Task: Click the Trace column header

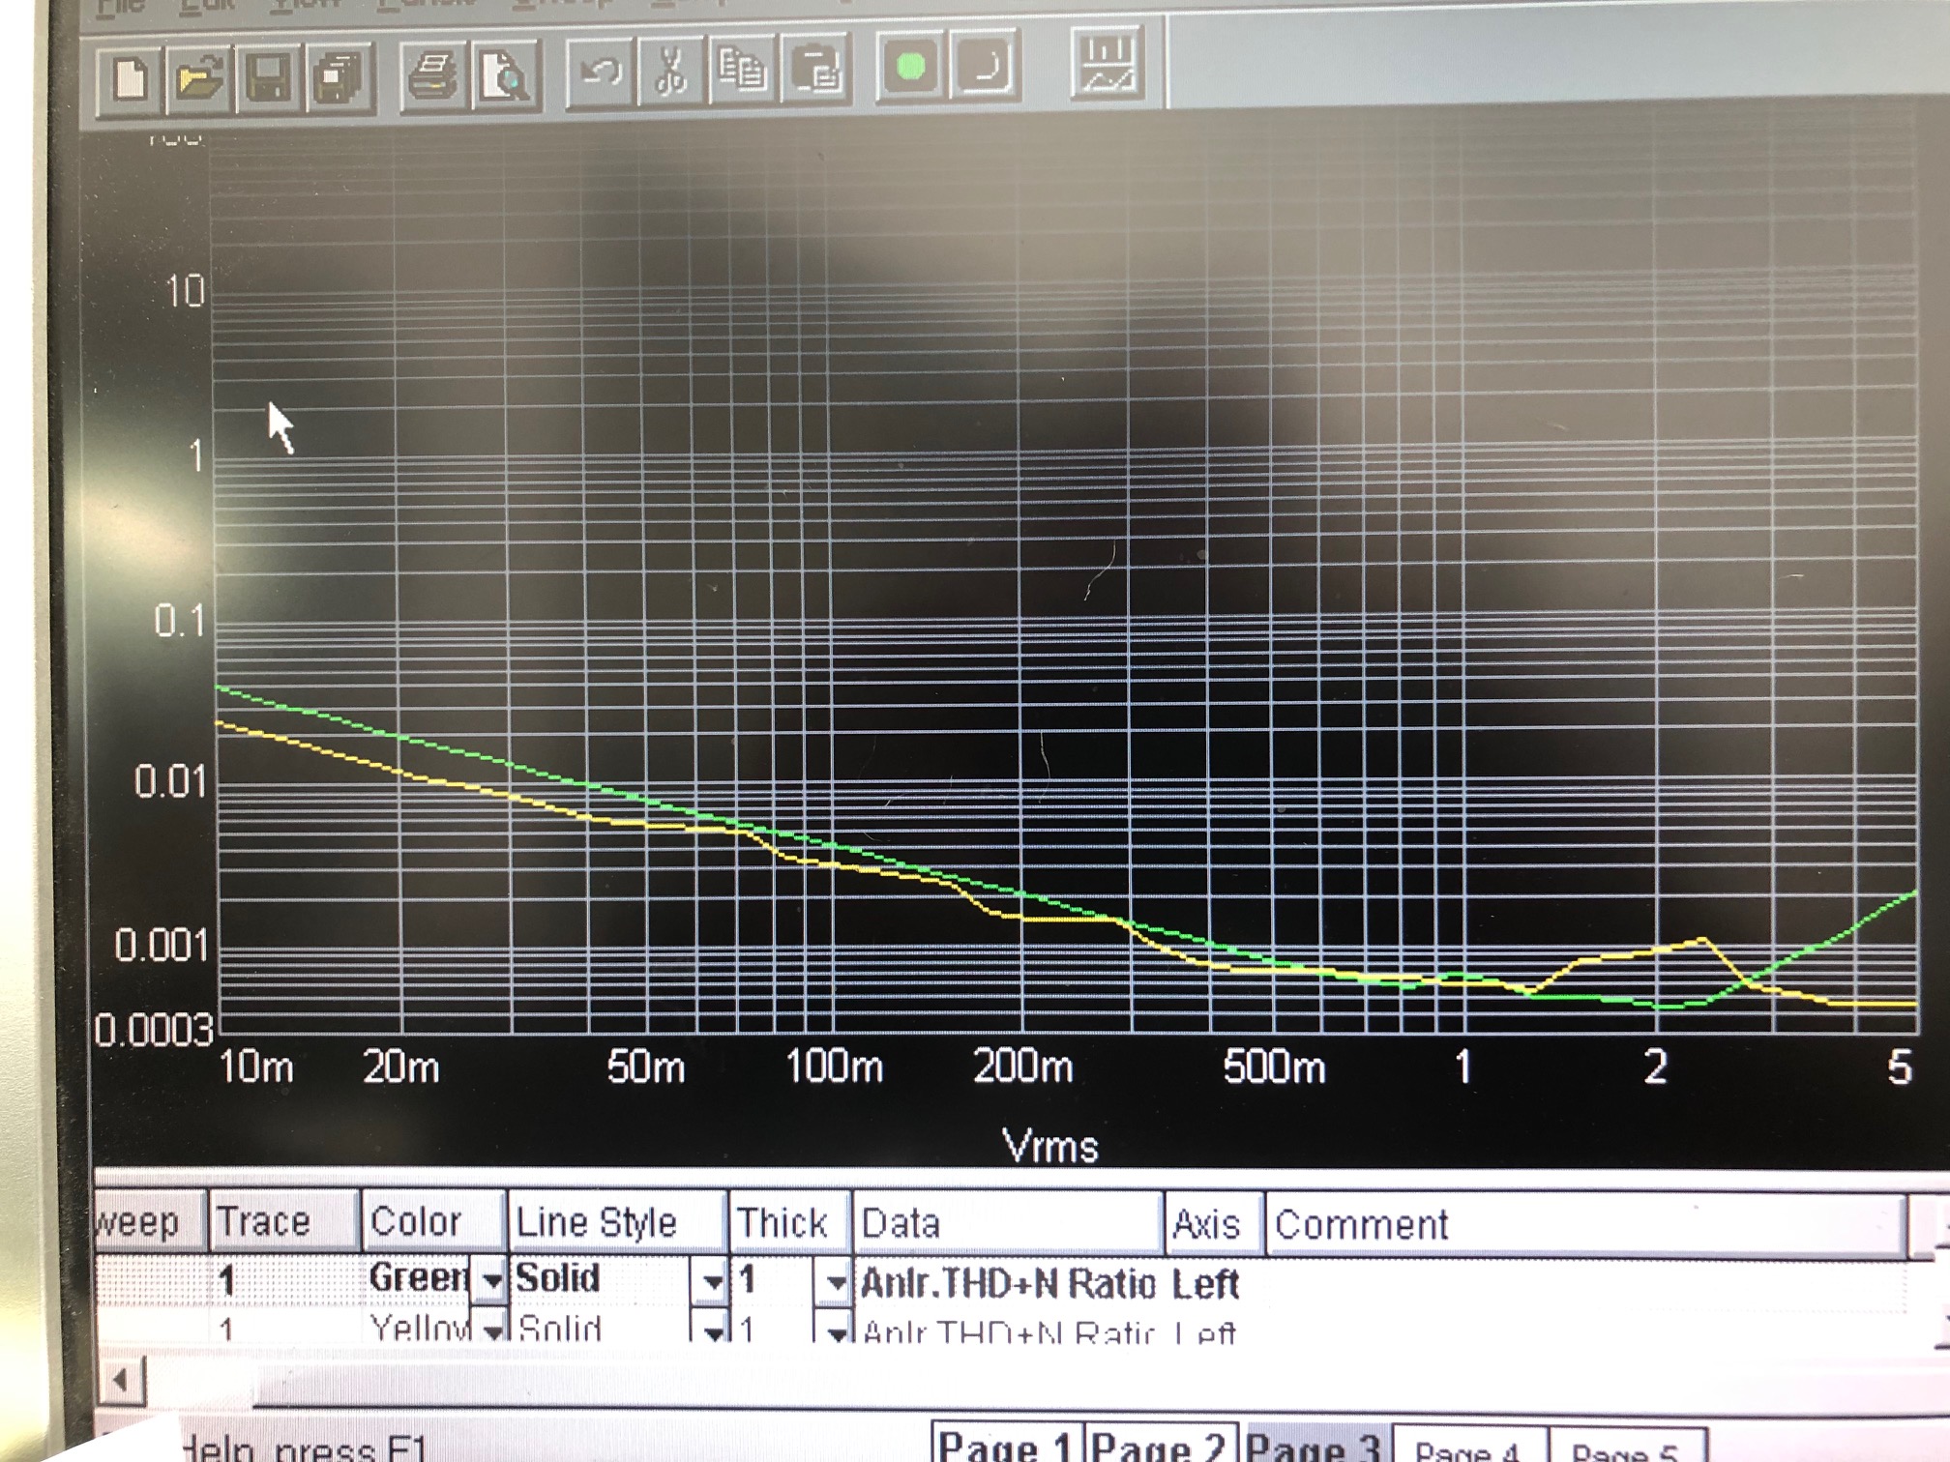Action: pyautogui.click(x=284, y=1222)
